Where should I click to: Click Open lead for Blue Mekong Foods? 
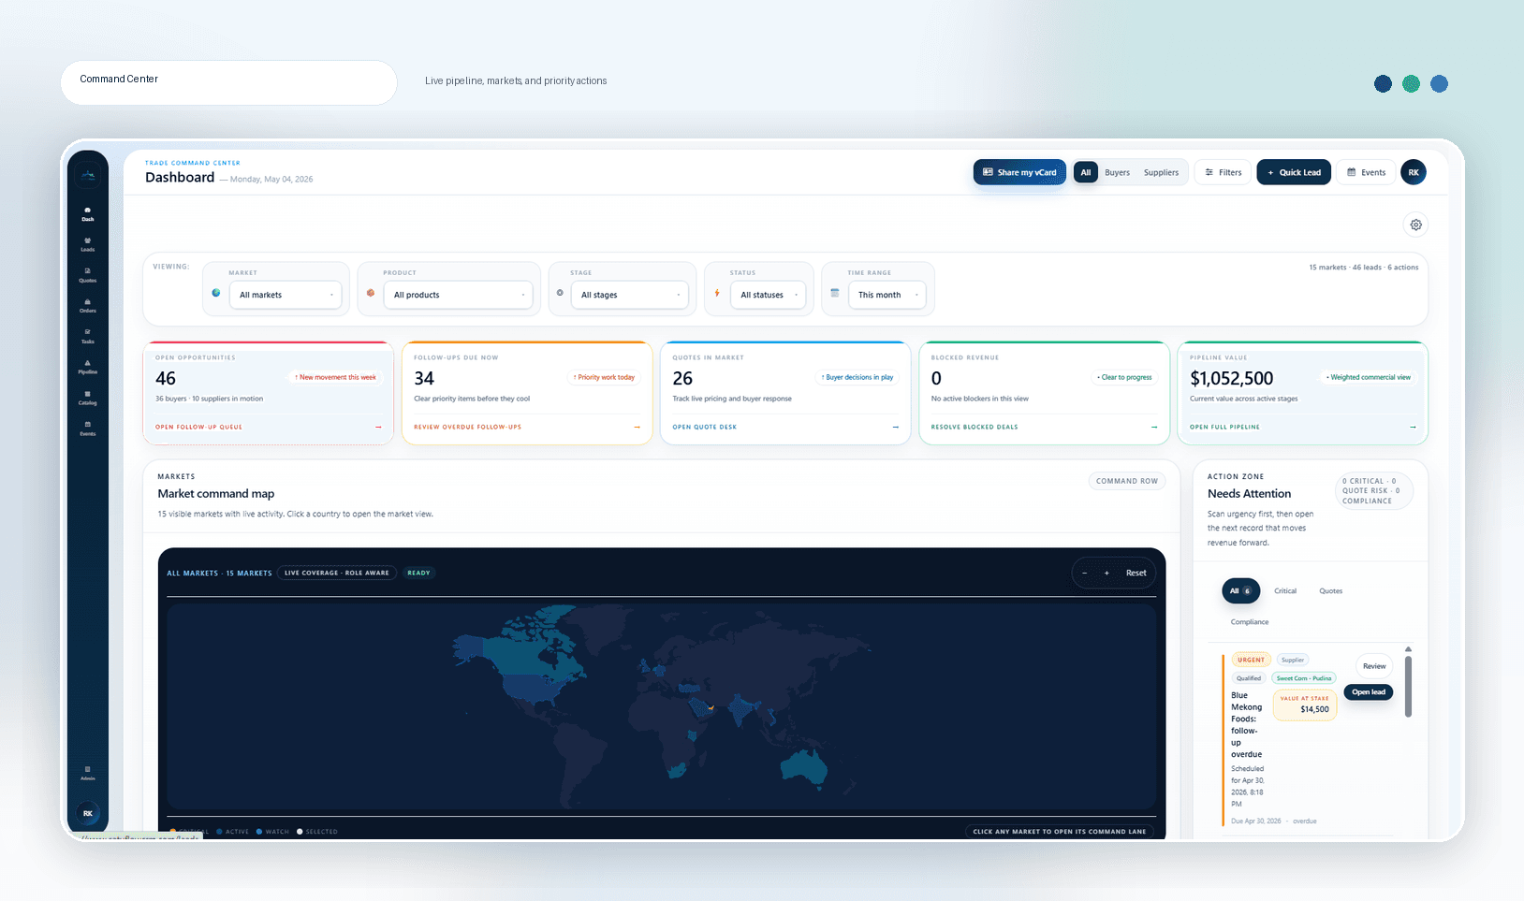pos(1369,692)
